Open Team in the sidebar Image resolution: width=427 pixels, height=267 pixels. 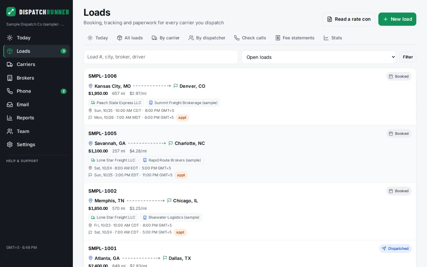tap(36, 131)
